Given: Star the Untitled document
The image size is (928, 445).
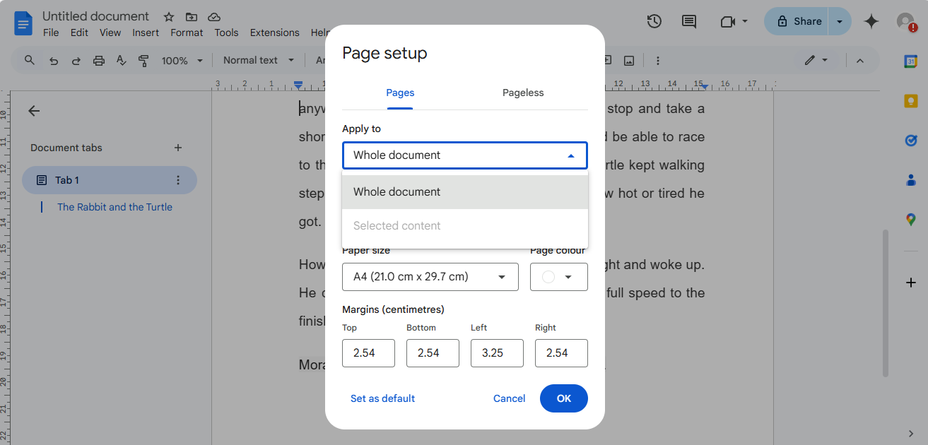Looking at the screenshot, I should (168, 17).
